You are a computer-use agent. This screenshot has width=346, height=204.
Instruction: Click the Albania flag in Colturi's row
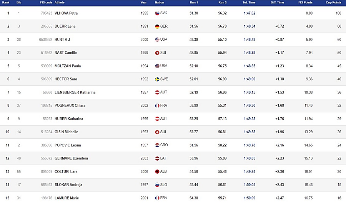(x=157, y=172)
